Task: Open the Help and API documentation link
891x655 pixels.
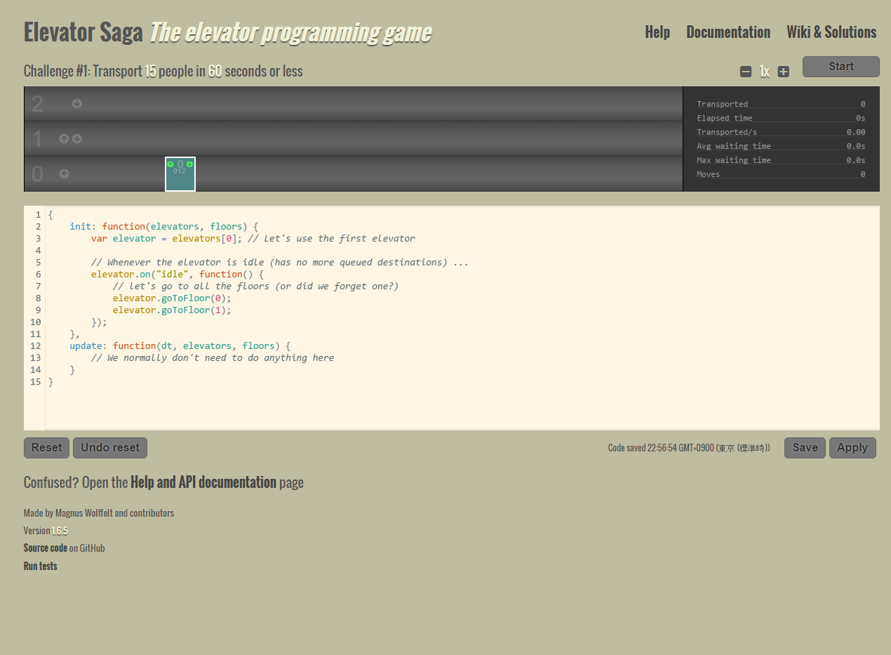Action: click(203, 482)
